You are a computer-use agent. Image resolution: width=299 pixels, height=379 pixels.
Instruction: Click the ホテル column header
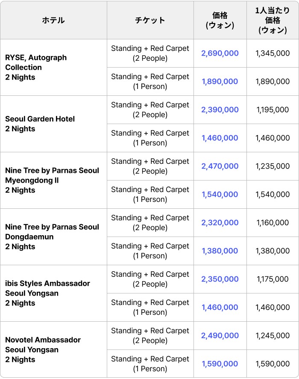(53, 20)
